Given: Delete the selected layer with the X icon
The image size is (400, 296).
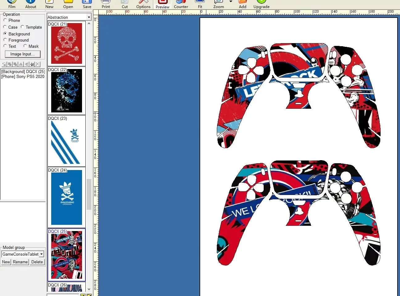Looking at the screenshot, I should click(38, 64).
